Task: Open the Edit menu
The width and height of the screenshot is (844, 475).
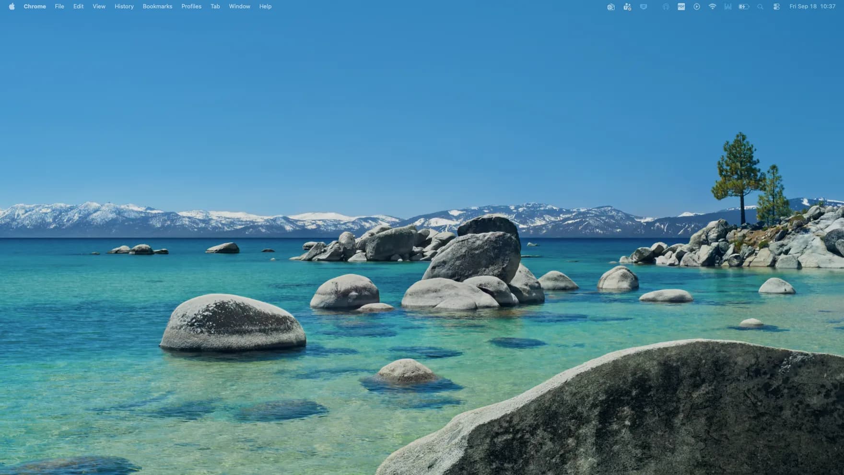Action: 78,6
